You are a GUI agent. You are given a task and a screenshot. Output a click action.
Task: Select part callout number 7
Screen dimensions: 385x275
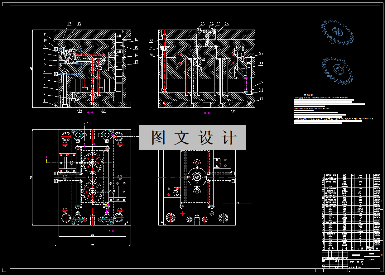click(45, 58)
